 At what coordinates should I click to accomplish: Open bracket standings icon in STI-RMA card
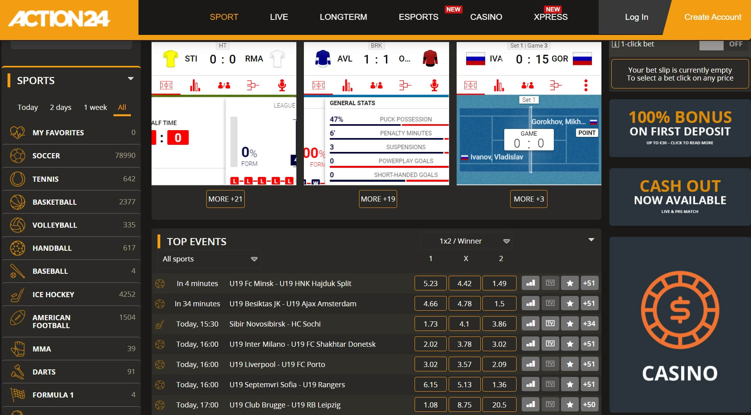tap(253, 85)
